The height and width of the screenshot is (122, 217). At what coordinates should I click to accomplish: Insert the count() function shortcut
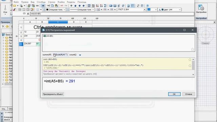73,55
